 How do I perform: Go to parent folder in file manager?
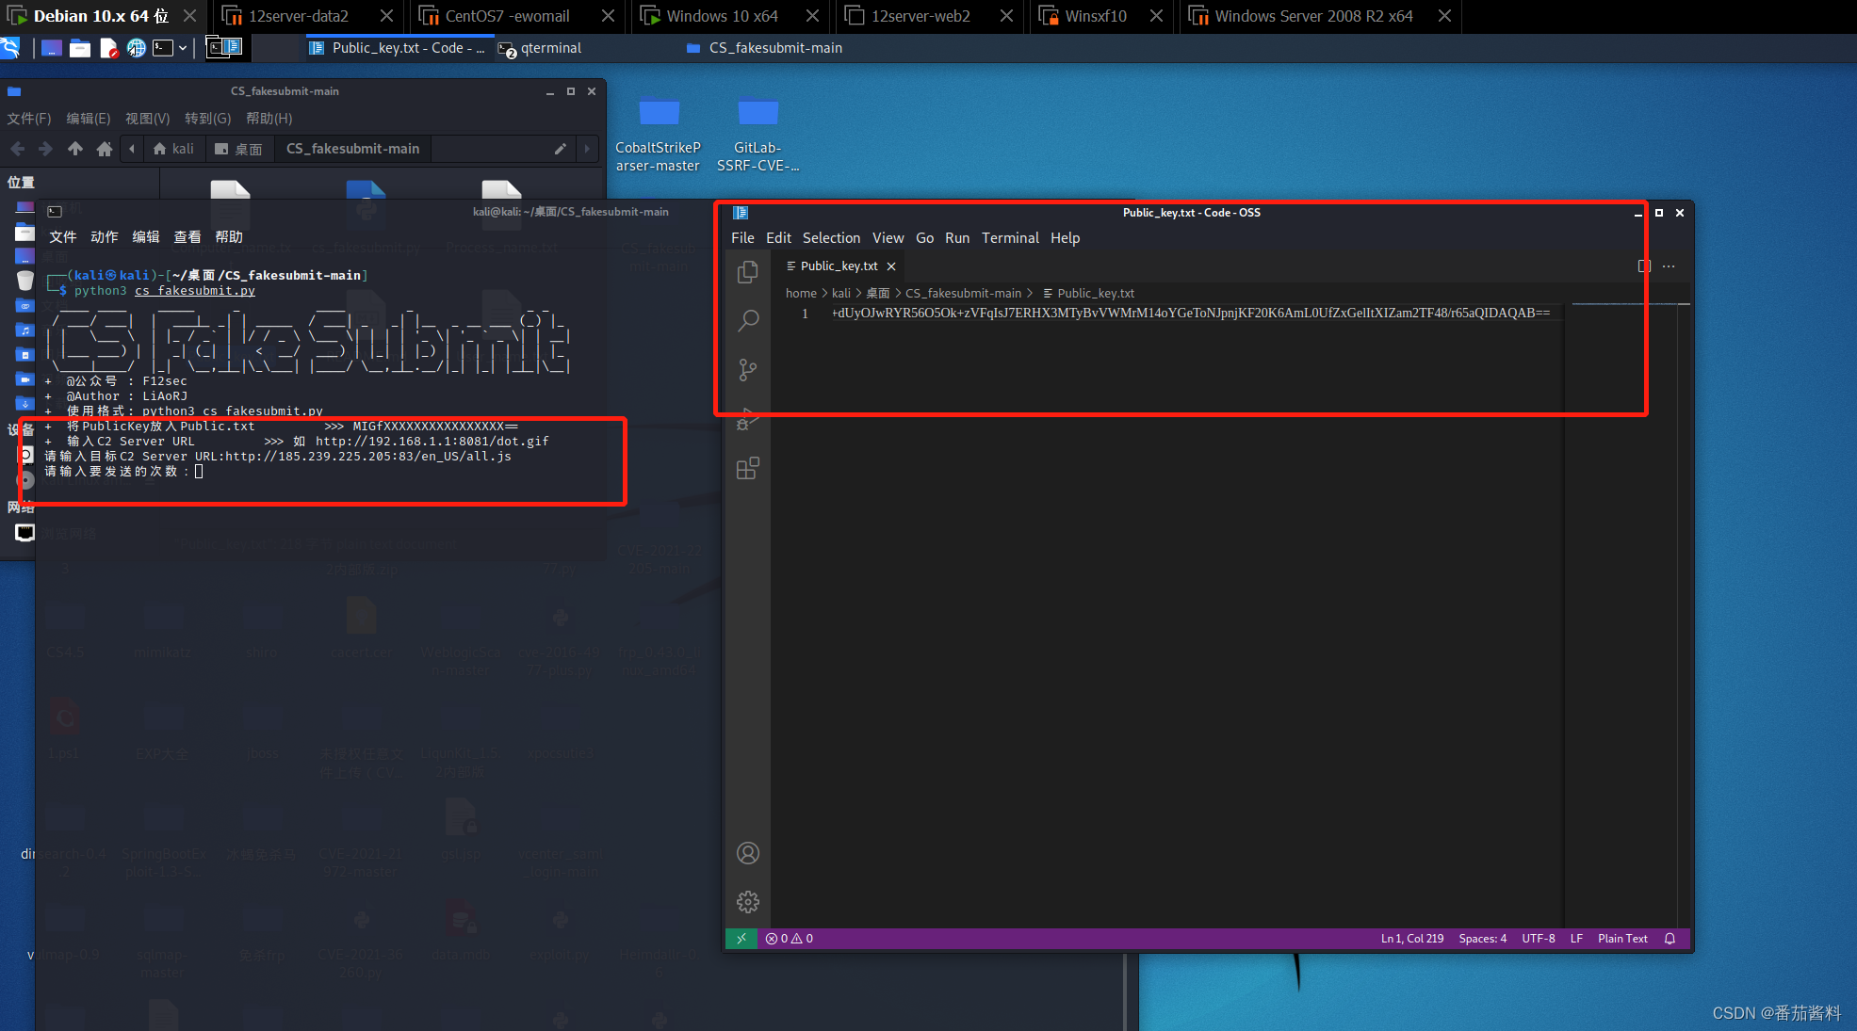click(x=75, y=149)
